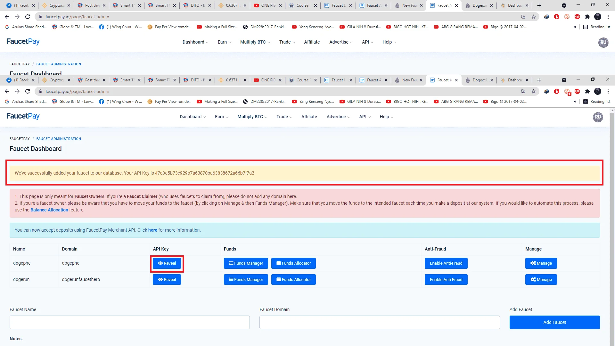Click address bar URL in lower window
The height and width of the screenshot is (346, 615).
tap(77, 92)
